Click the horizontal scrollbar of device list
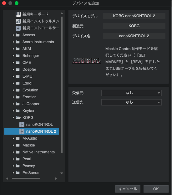The height and width of the screenshot is (195, 172). [x=26, y=179]
